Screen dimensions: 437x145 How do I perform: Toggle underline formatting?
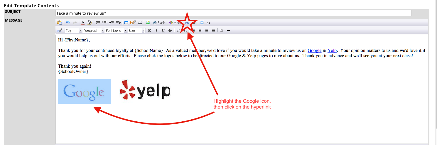point(163,30)
